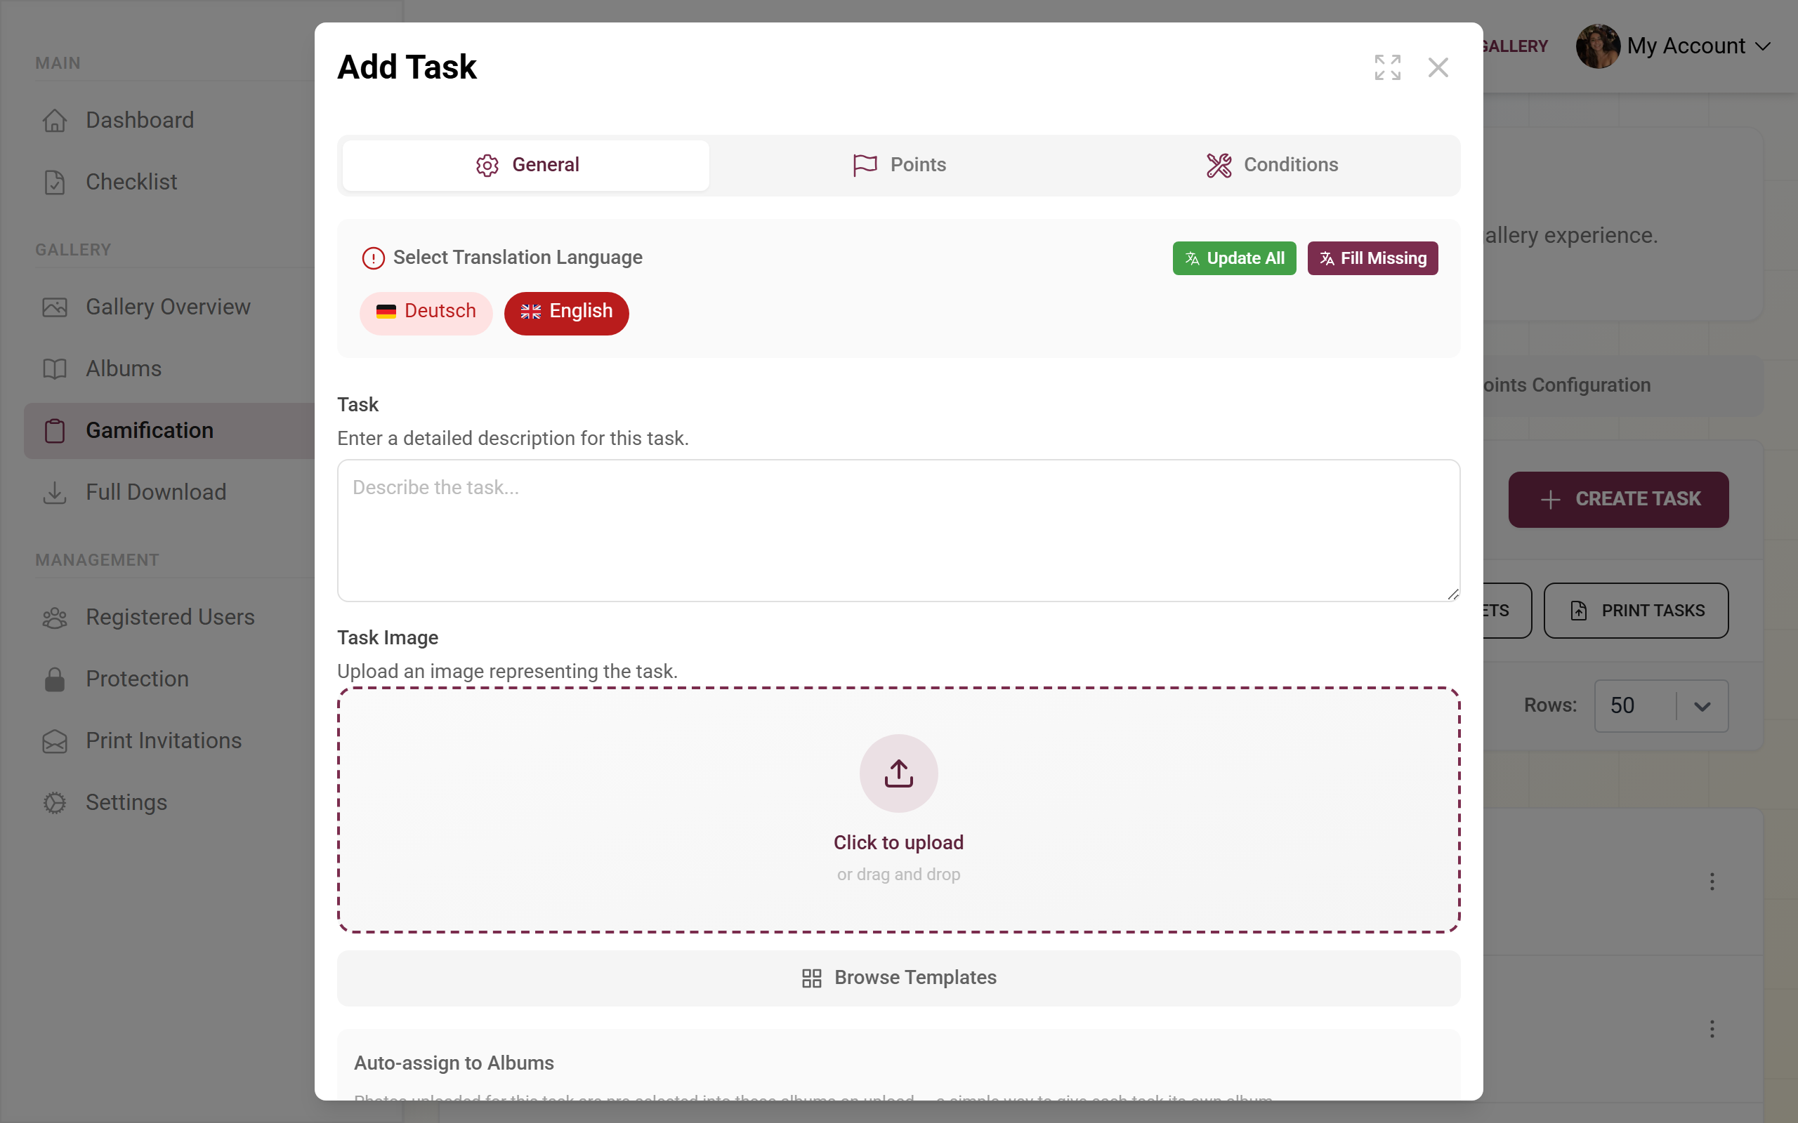Click the Full Download arrow icon
The width and height of the screenshot is (1798, 1123).
click(x=54, y=492)
